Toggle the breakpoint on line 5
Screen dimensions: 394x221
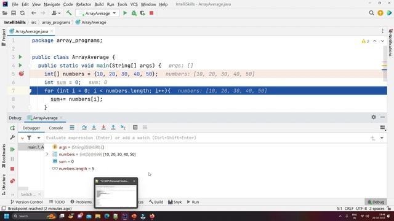click(x=22, y=74)
